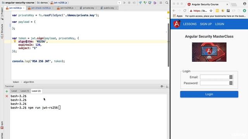The height and width of the screenshot is (139, 248).
Task: Click the yellow inspection warning indicator
Action: pyautogui.click(x=168, y=12)
